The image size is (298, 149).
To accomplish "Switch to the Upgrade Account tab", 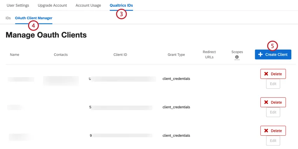I will click(x=52, y=5).
